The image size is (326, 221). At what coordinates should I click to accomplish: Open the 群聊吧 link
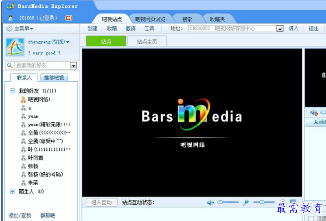point(48,216)
